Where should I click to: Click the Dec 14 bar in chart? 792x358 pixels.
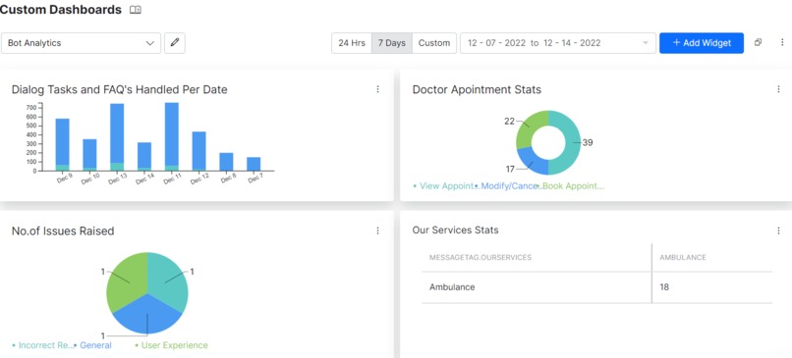click(x=144, y=156)
